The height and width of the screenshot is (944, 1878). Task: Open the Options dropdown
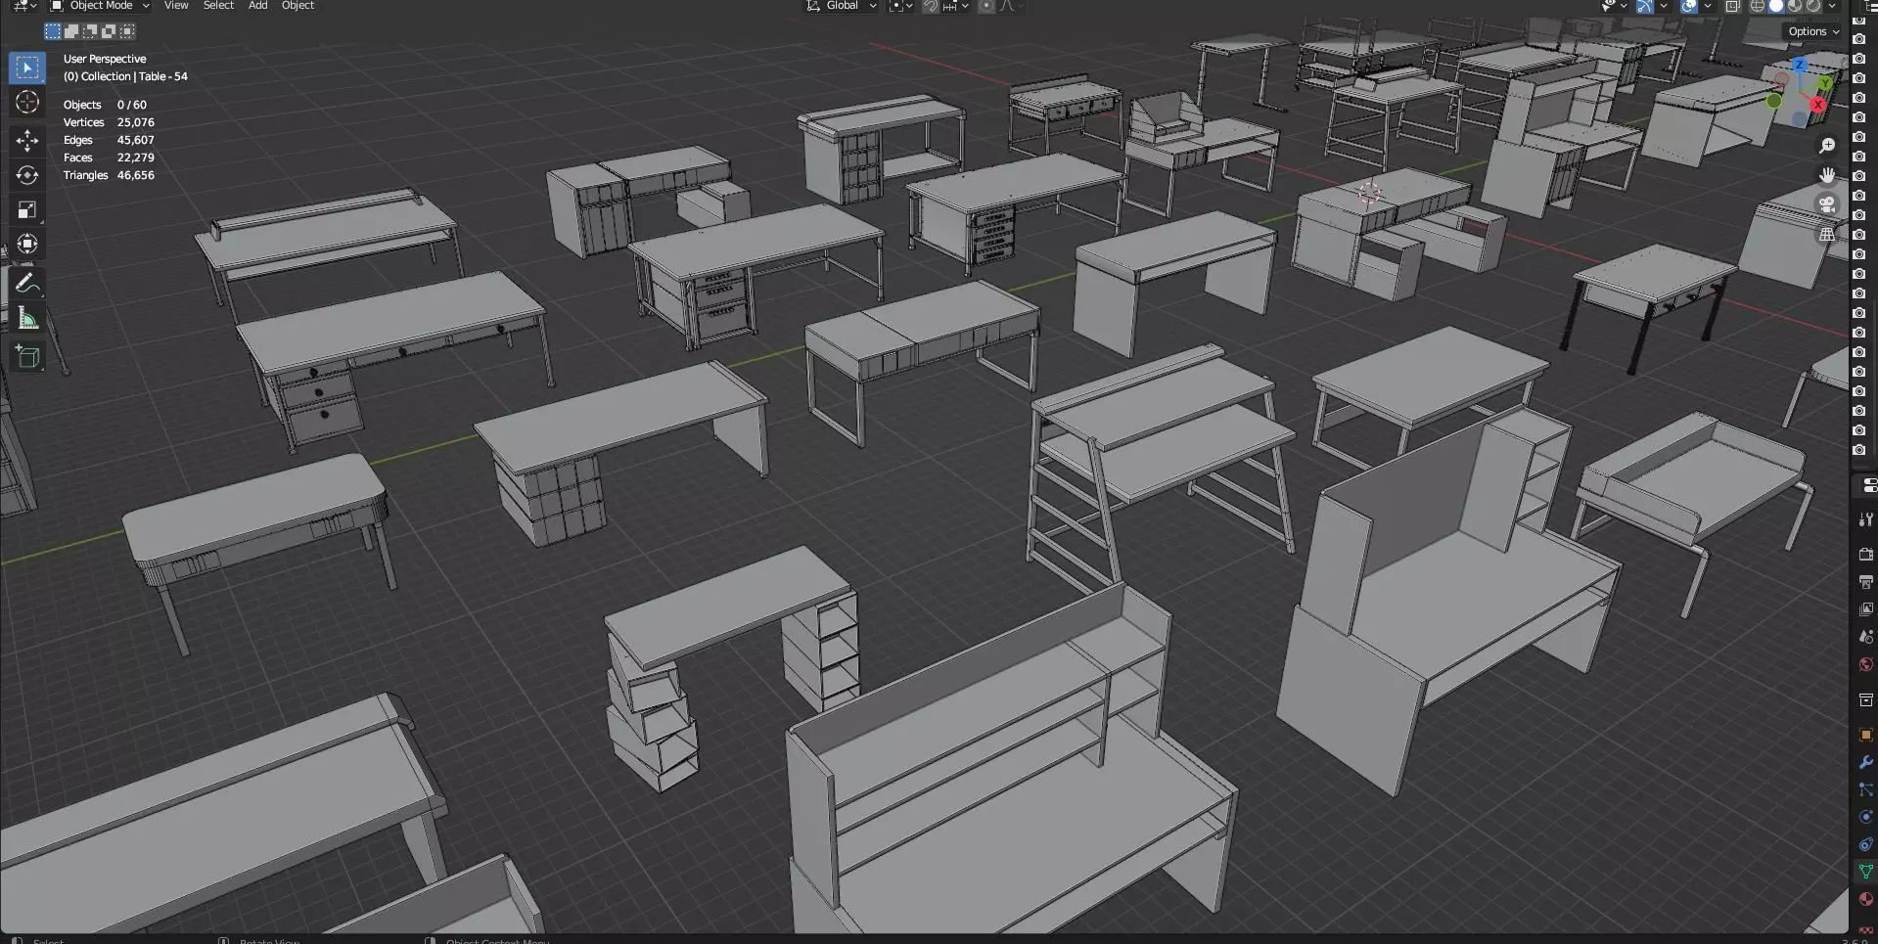(x=1813, y=31)
